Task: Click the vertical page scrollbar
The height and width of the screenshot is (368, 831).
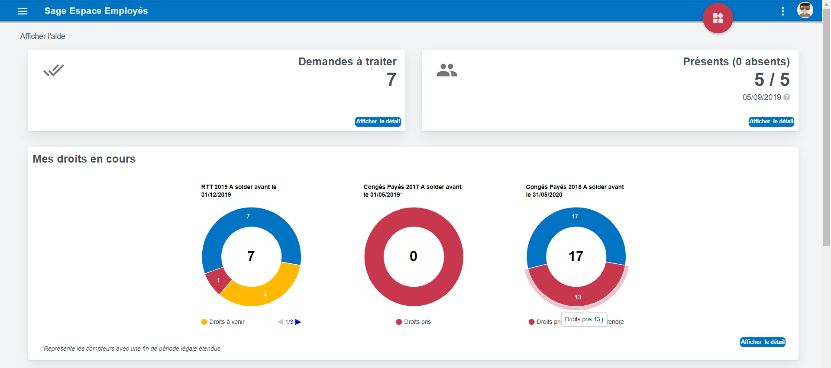Action: click(x=826, y=130)
